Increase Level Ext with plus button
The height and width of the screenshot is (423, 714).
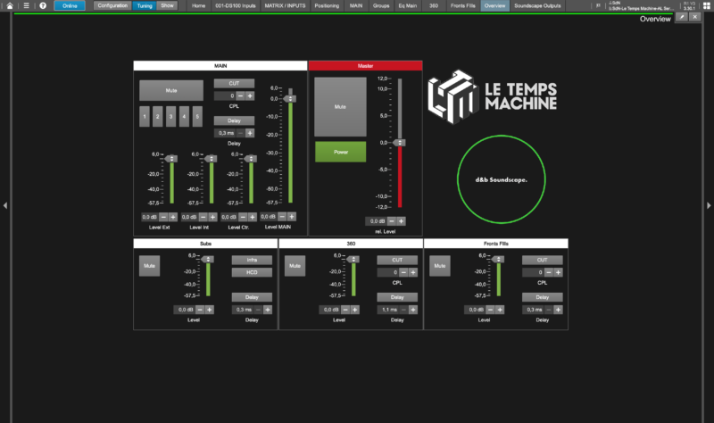172,217
